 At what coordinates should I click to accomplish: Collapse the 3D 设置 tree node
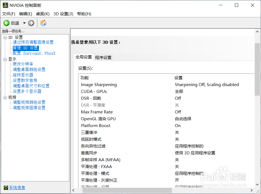click(x=5, y=37)
